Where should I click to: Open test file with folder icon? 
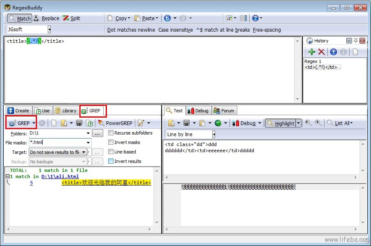tap(171, 123)
